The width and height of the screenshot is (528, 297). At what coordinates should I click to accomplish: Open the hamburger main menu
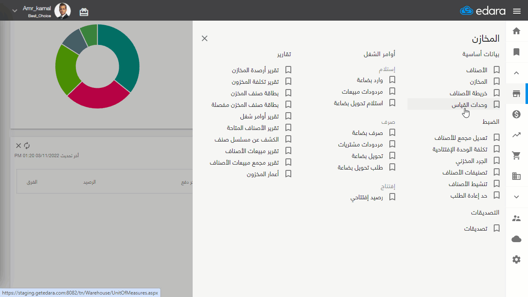pyautogui.click(x=516, y=11)
